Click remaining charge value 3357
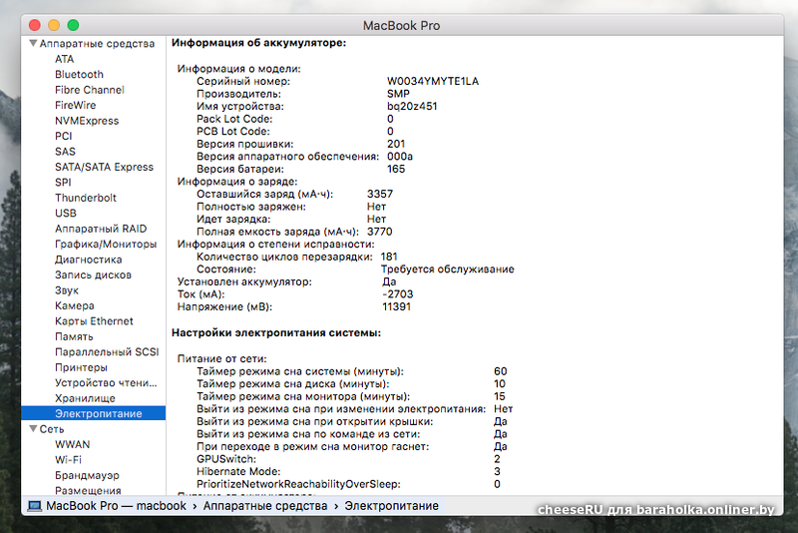The height and width of the screenshot is (533, 798). point(380,194)
